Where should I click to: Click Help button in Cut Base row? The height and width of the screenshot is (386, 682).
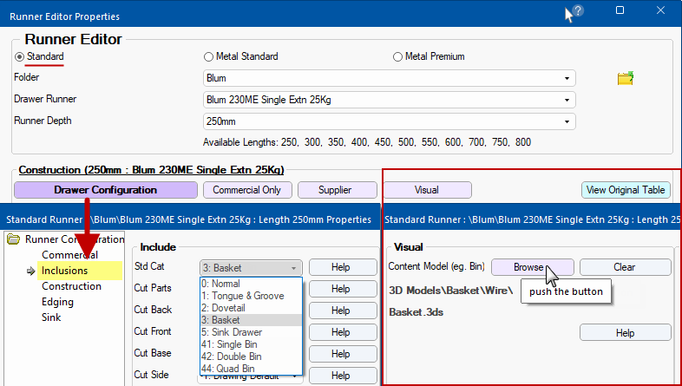[x=343, y=354]
